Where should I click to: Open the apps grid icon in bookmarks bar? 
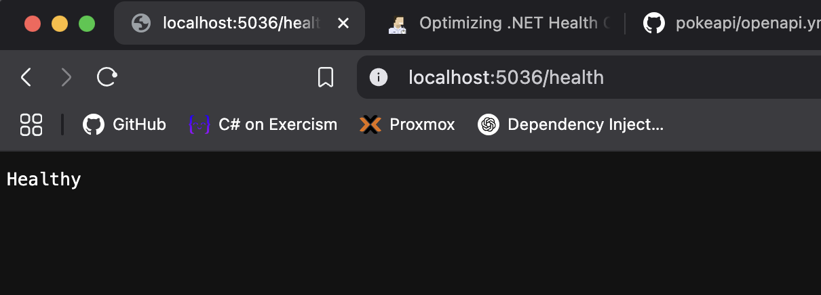[x=31, y=124]
